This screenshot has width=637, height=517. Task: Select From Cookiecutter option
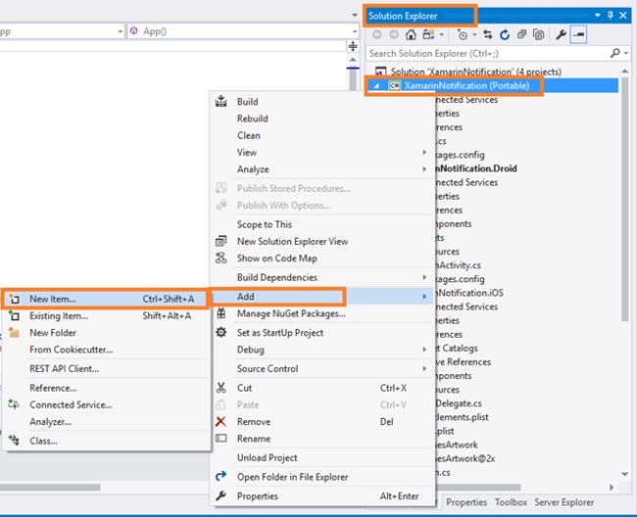pos(107,350)
